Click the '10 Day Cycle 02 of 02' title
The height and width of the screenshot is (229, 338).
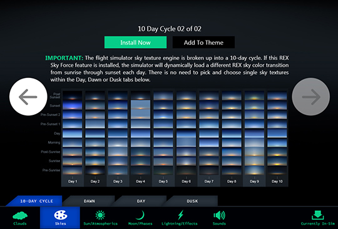click(170, 29)
